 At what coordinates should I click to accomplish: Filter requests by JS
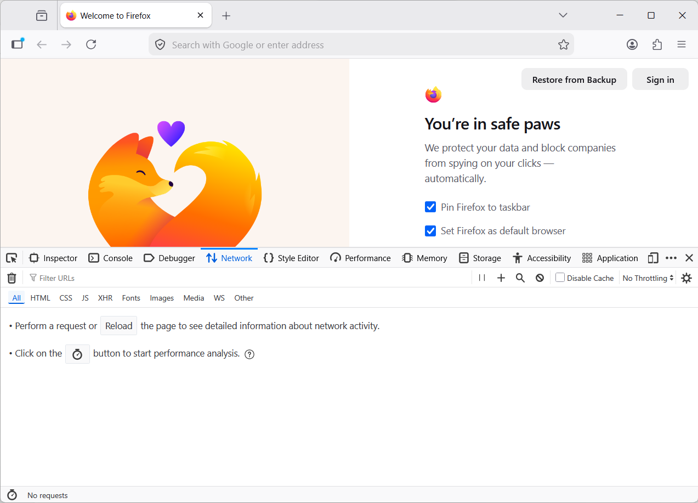click(x=85, y=298)
